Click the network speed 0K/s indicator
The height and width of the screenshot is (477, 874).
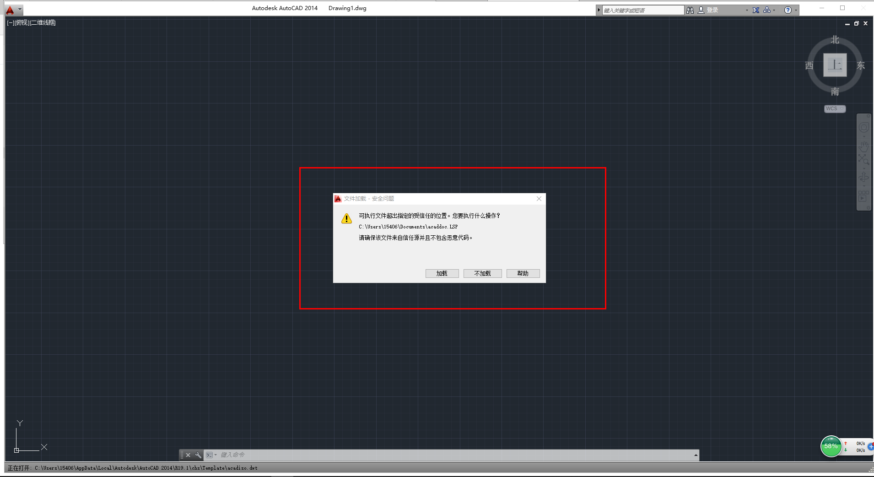855,447
